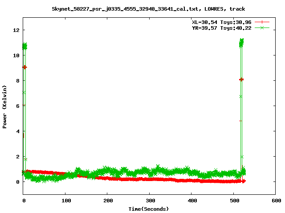
Task: Click the x-axis tick label 100
Action: pos(66,201)
